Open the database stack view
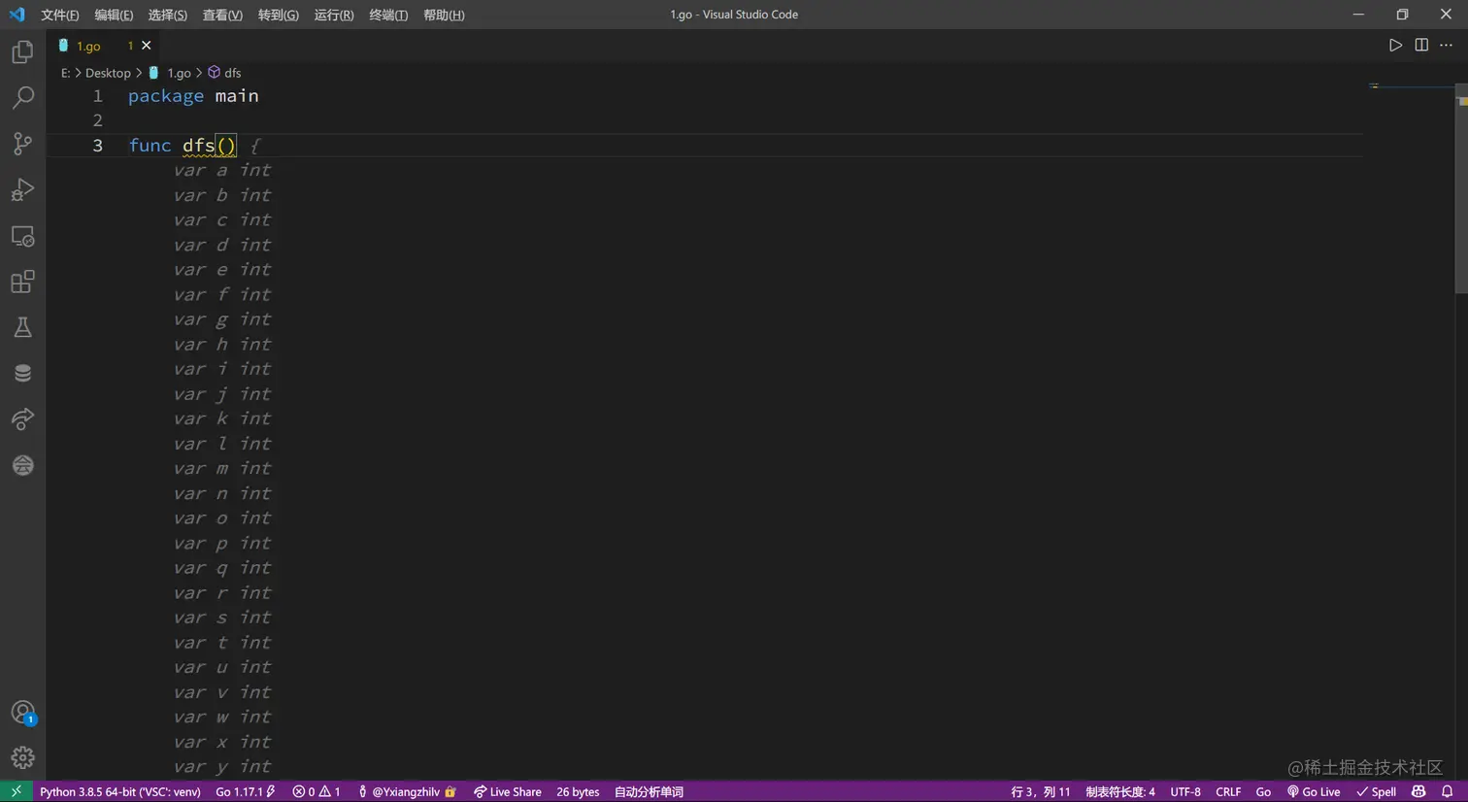This screenshot has height=802, width=1468. (22, 373)
